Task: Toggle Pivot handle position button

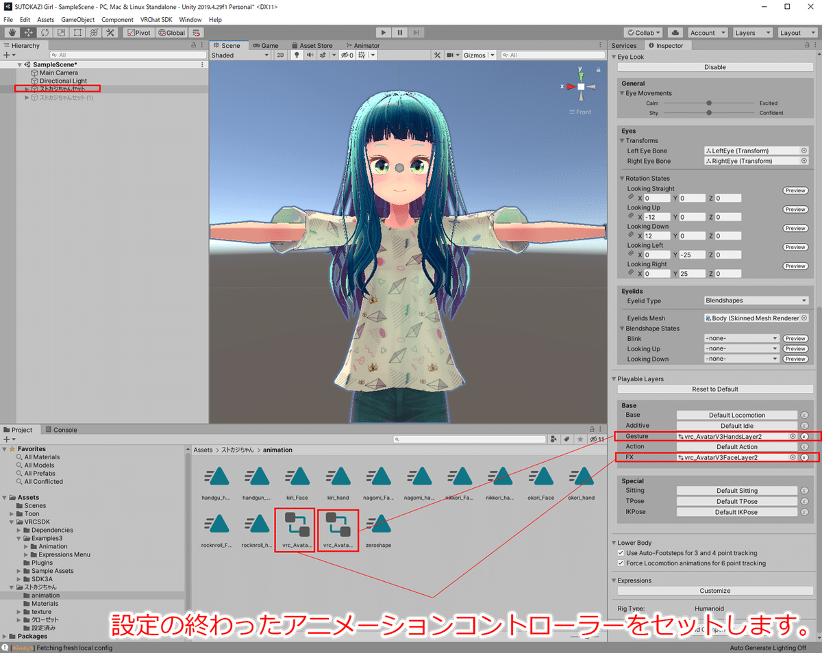Action: tap(139, 32)
